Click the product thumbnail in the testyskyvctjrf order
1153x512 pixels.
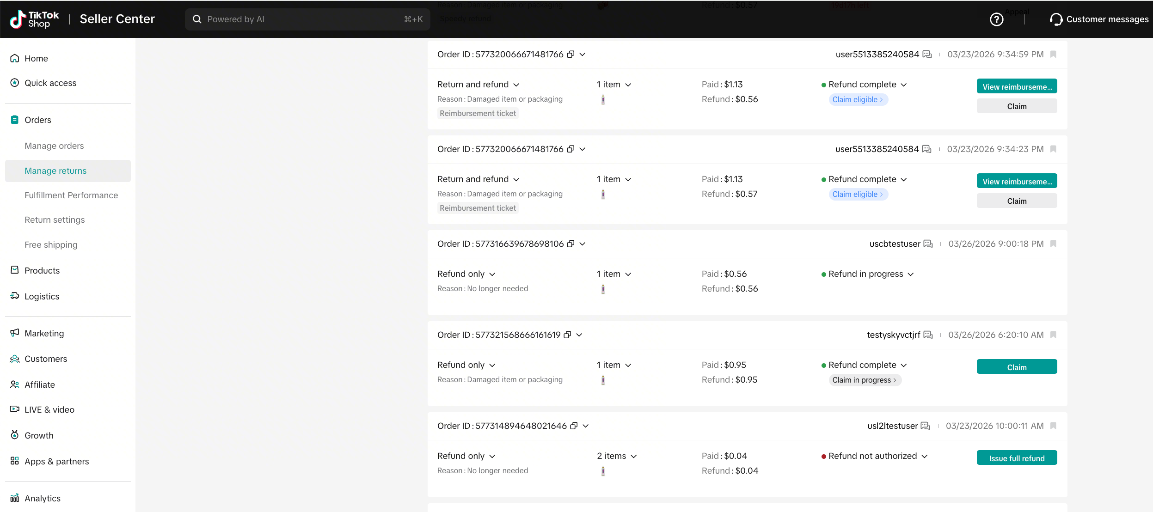click(603, 380)
